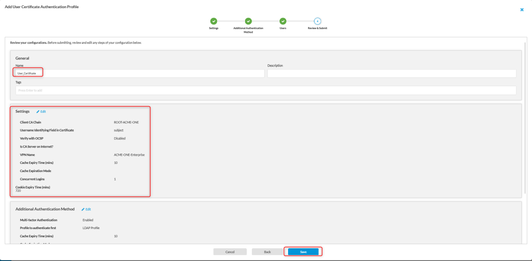Focus the Name field containing User_Certificate
Image resolution: width=532 pixels, height=261 pixels.
140,73
